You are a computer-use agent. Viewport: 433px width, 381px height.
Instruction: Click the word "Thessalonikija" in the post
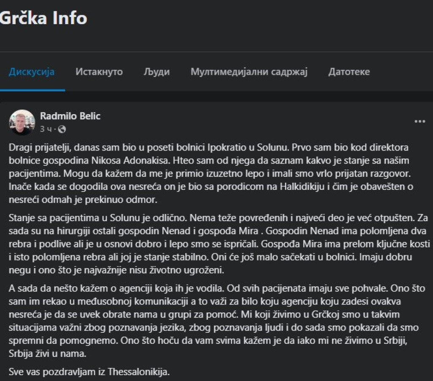pos(140,373)
